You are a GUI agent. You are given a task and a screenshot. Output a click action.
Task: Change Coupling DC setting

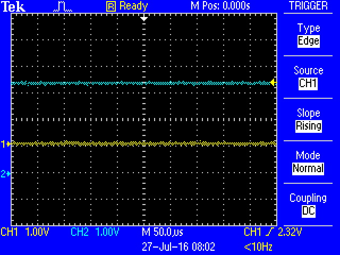(x=308, y=211)
